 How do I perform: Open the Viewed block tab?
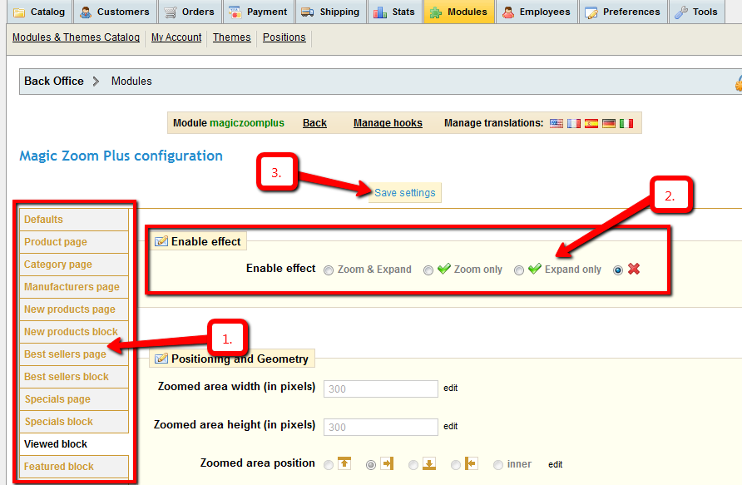tap(74, 444)
